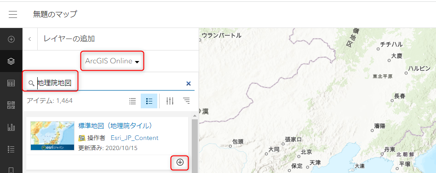The width and height of the screenshot is (436, 173).
Task: Click the 地理院地図 search input field
Action: tap(111, 83)
